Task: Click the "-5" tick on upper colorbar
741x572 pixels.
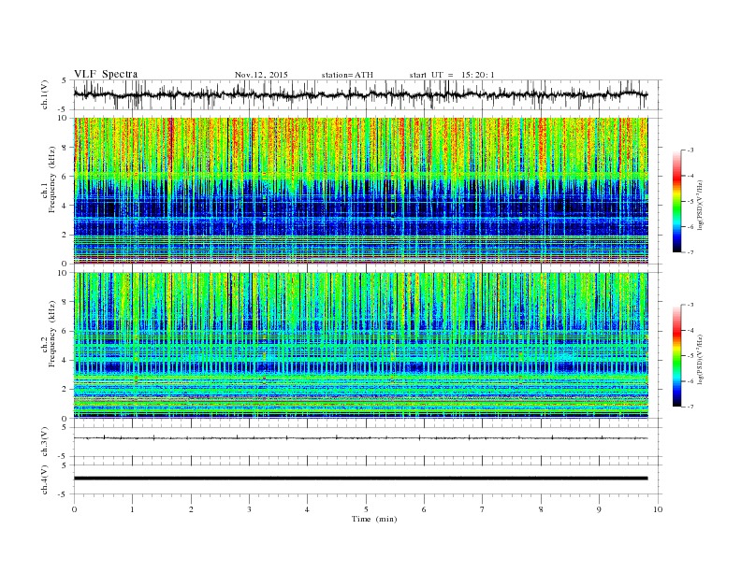Action: 690,202
